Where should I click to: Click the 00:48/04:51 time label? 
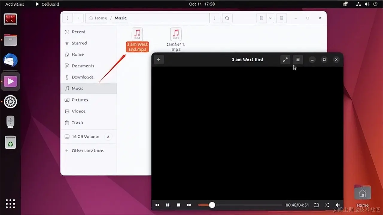(297, 205)
